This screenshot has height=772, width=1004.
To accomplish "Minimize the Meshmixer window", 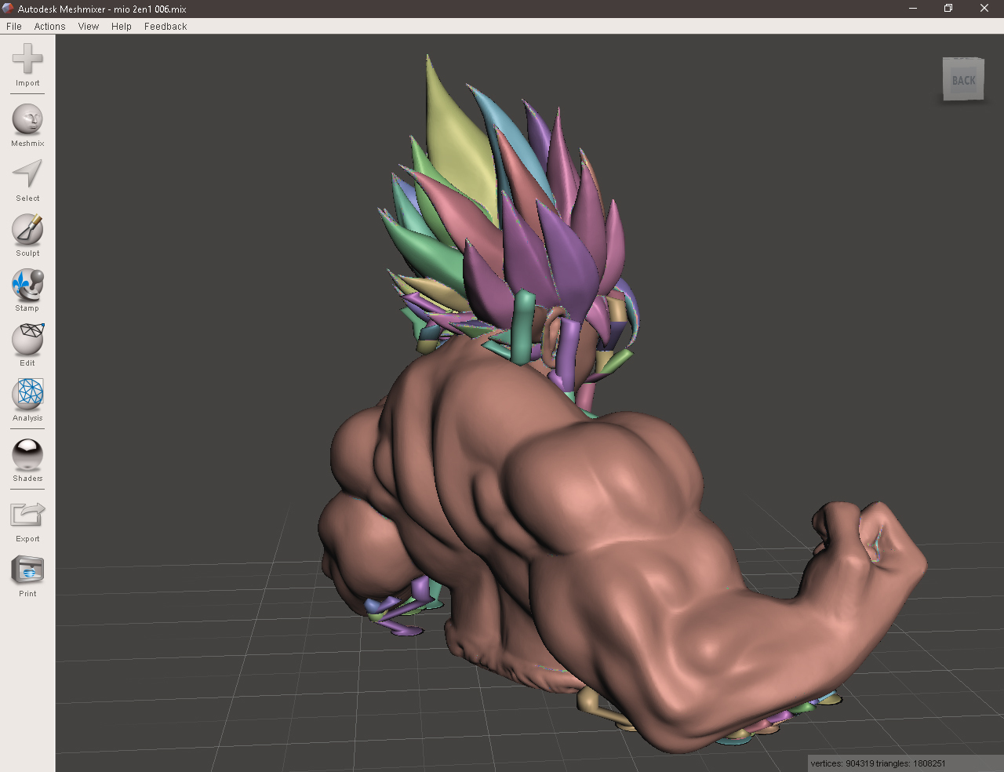I will [913, 9].
